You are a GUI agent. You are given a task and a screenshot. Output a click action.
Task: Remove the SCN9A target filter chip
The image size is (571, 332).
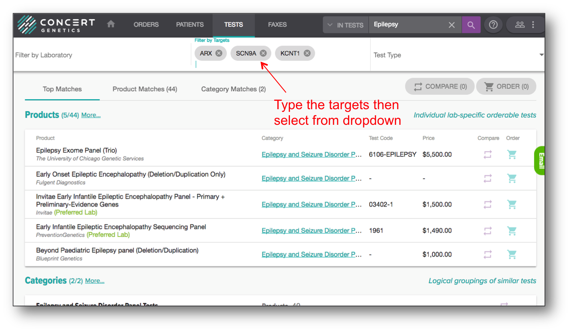tap(263, 53)
